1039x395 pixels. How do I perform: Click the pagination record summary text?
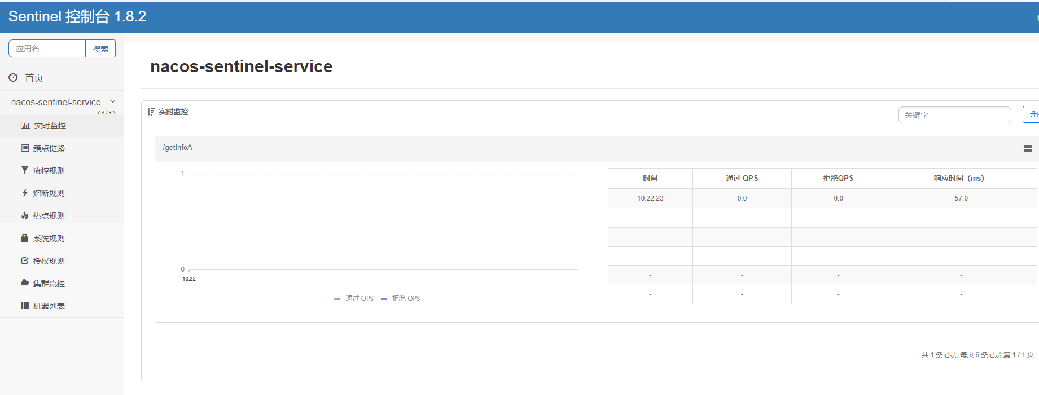tap(977, 354)
